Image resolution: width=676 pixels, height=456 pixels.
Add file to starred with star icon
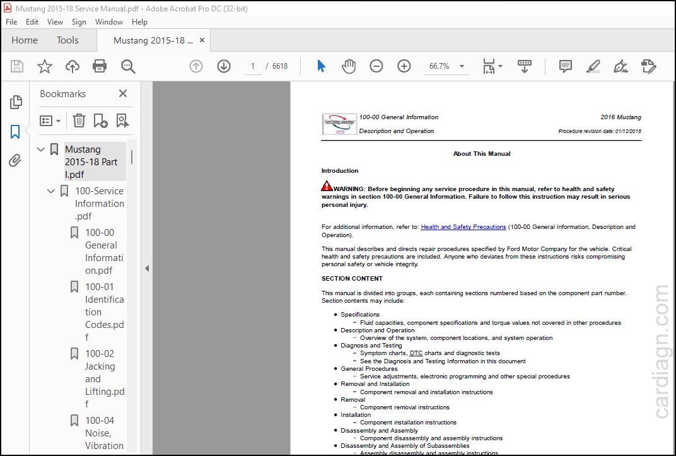44,66
